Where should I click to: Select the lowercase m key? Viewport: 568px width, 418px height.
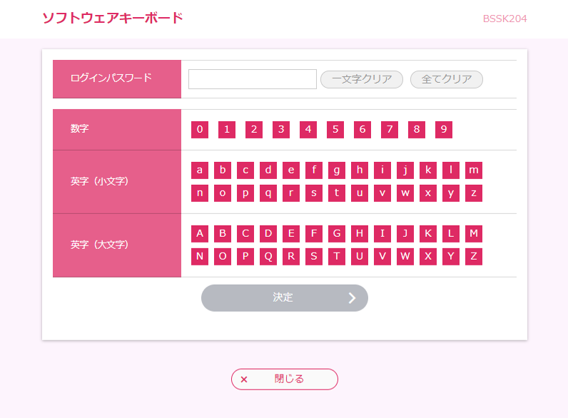[x=474, y=170]
